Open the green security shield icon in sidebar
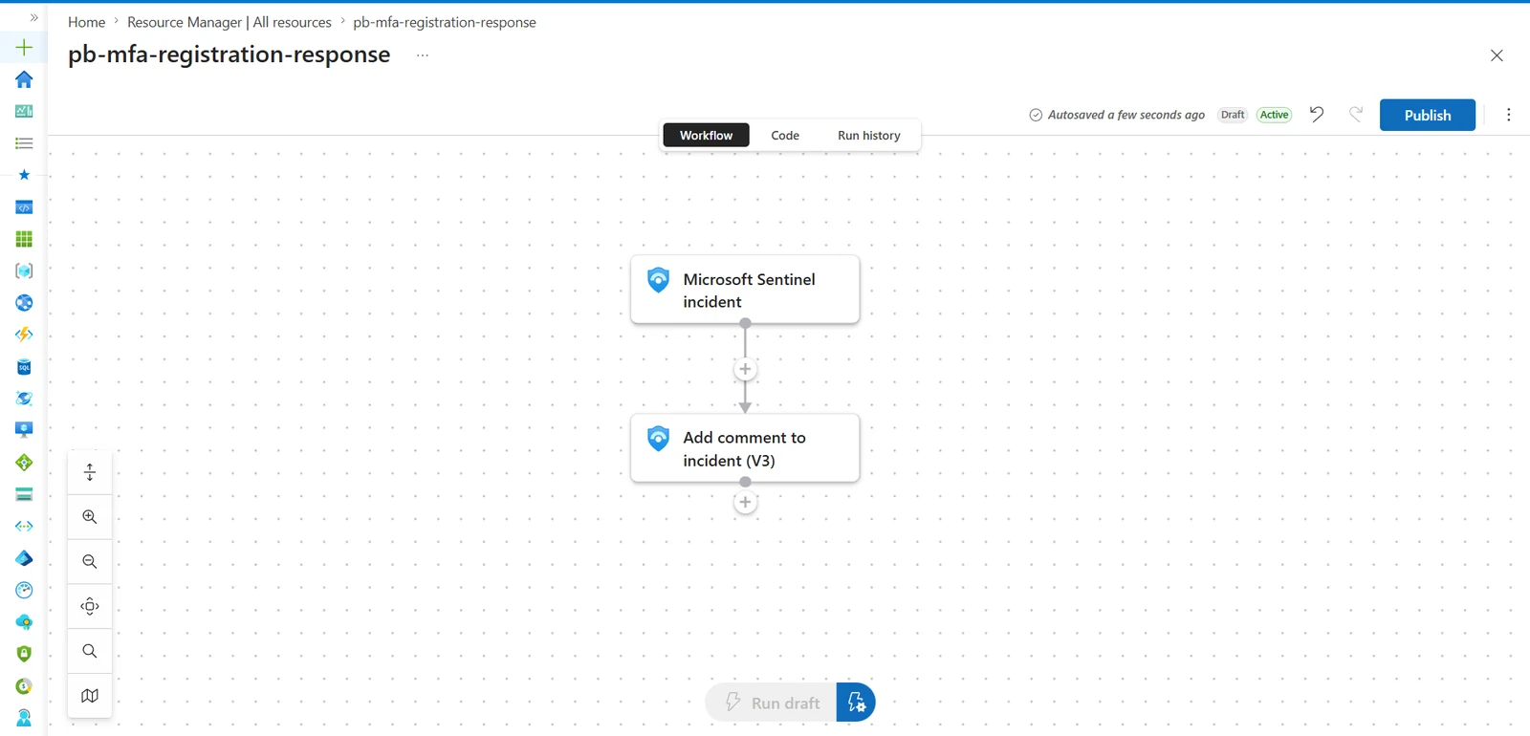 coord(24,654)
